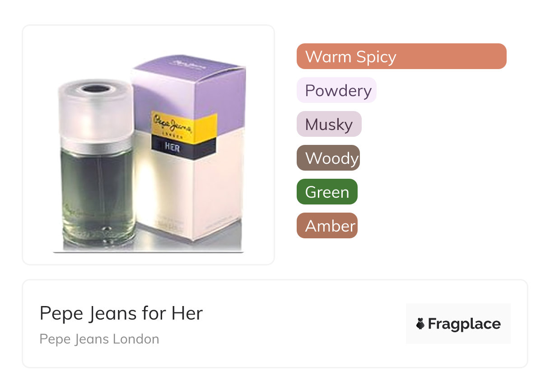Click the Musky accord label
550x390 pixels.
[329, 124]
